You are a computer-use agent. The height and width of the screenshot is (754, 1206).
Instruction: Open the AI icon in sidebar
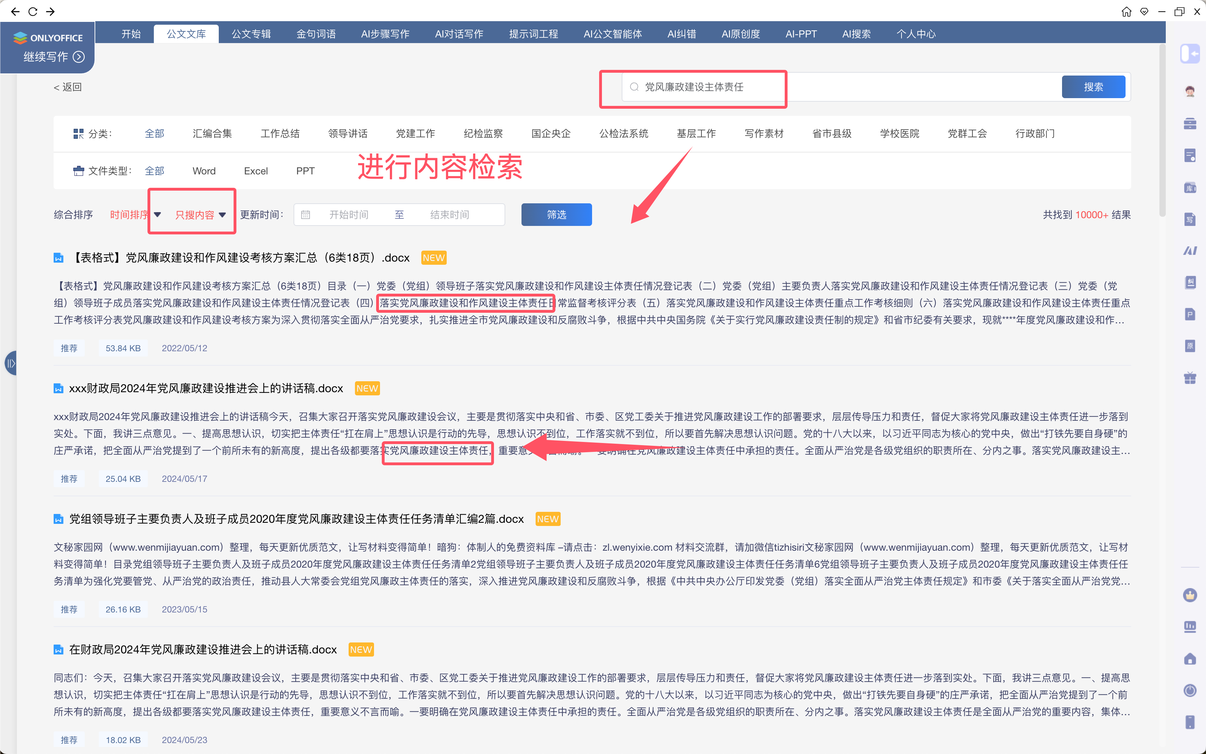tap(1190, 250)
